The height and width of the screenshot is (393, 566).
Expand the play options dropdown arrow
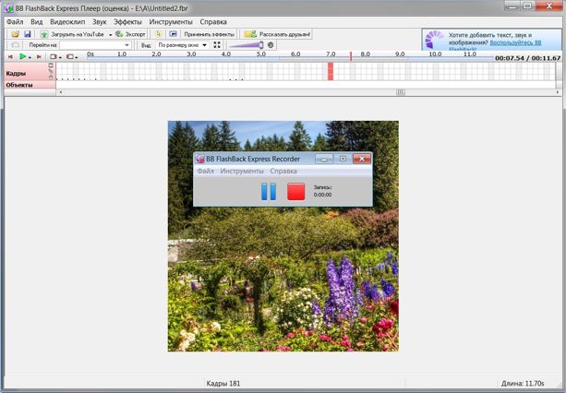[x=30, y=57]
